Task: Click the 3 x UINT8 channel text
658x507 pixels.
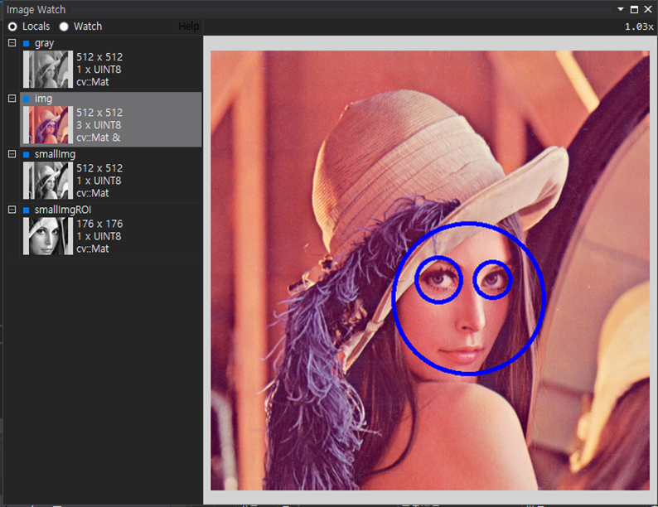Action: click(99, 125)
